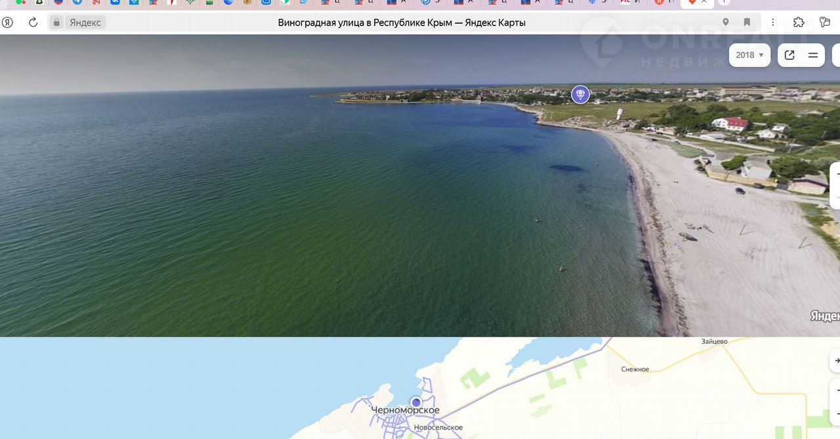
Task: Switch to the Telegram pinned tab
Action: tap(77, 2)
